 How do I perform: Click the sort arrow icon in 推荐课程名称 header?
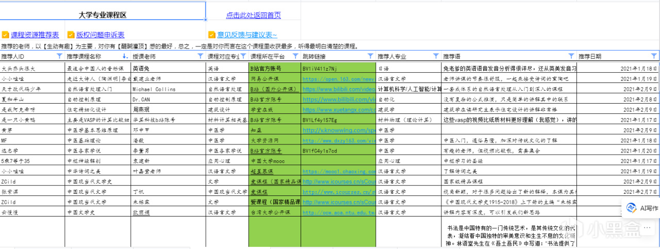tap(125, 56)
